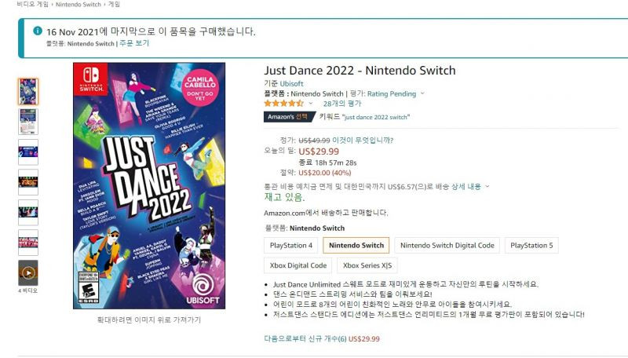Play the product video thumbnail
The image size is (628, 358).
pos(28,272)
